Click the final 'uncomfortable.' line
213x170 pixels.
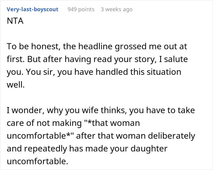click(x=37, y=161)
